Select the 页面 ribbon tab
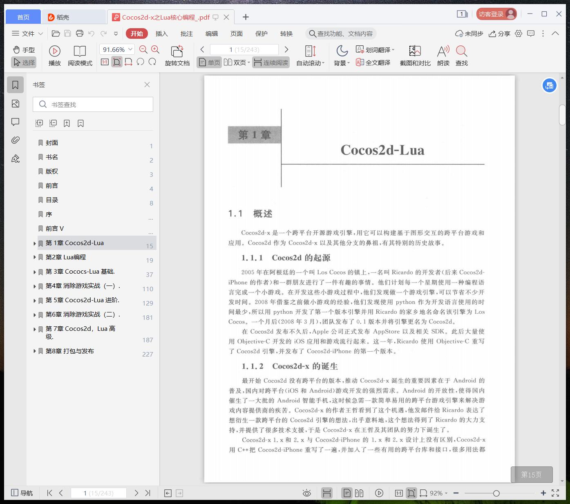570x504 pixels. pos(237,33)
